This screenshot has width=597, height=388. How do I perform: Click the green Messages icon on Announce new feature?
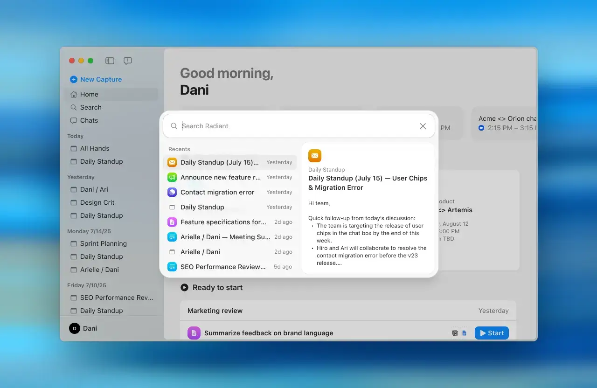(172, 177)
